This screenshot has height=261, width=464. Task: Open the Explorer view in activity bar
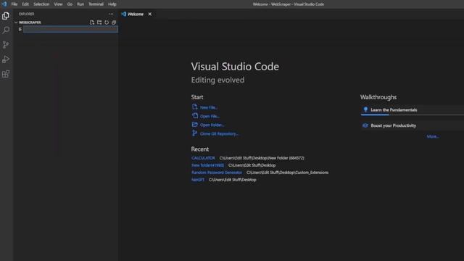tap(6, 16)
